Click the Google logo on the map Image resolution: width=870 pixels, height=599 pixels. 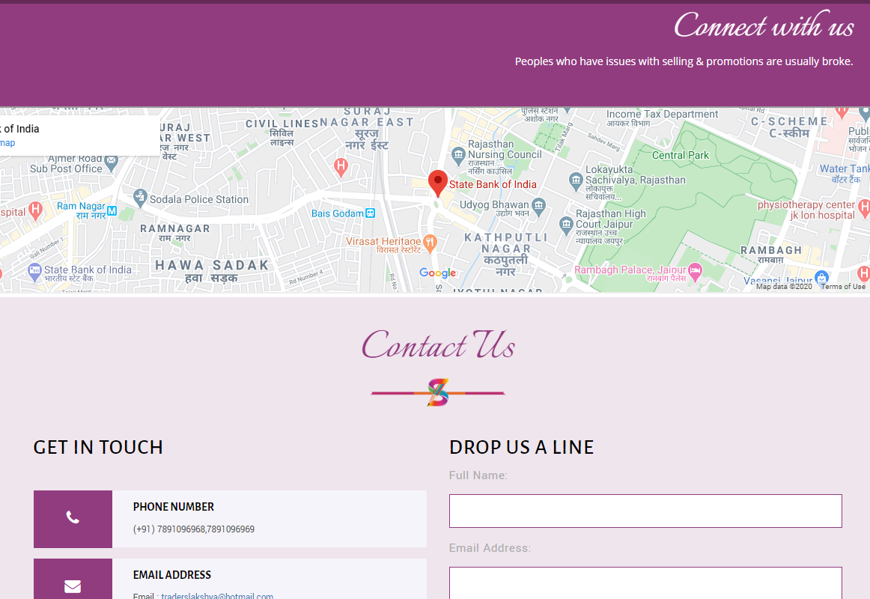[x=437, y=273]
